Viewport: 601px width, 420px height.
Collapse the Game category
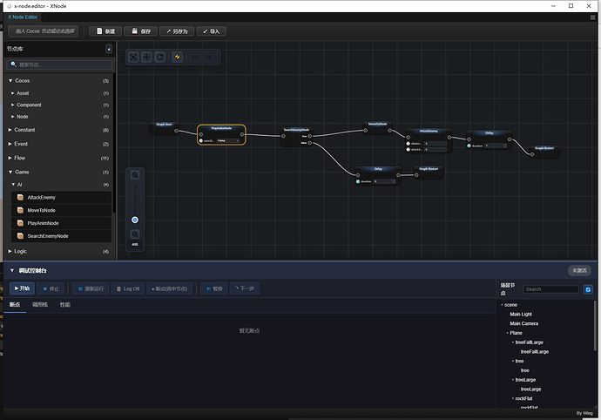[x=10, y=173]
